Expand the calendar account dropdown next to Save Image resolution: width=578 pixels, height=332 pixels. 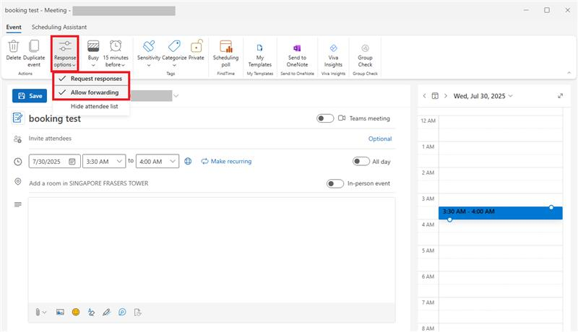click(176, 96)
